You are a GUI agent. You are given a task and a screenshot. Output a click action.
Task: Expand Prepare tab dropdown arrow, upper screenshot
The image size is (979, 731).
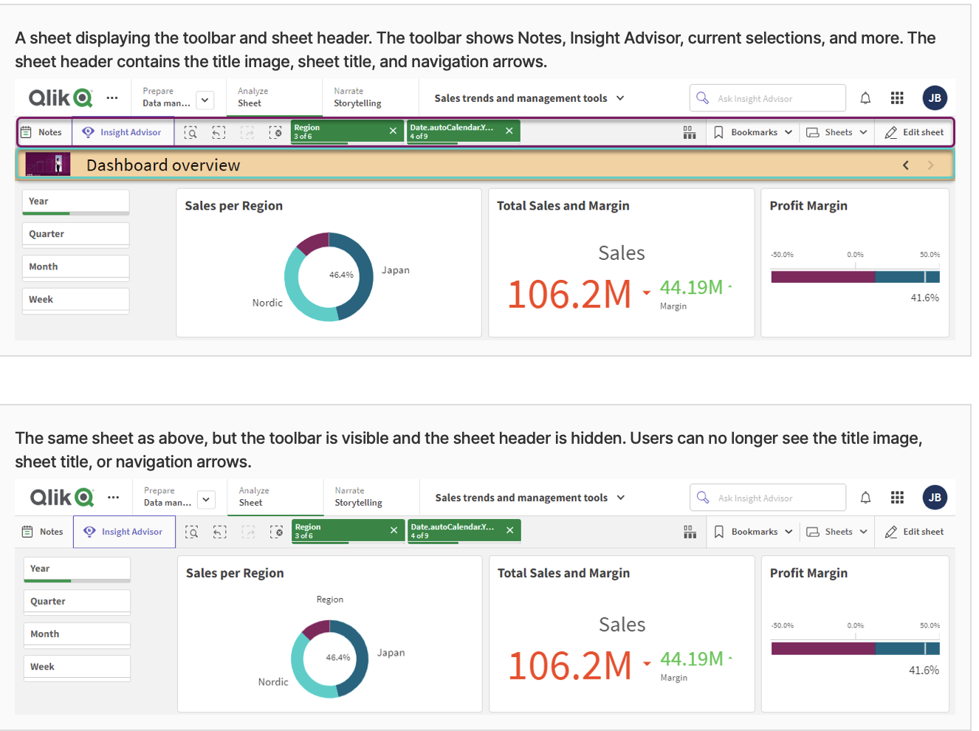coord(205,100)
